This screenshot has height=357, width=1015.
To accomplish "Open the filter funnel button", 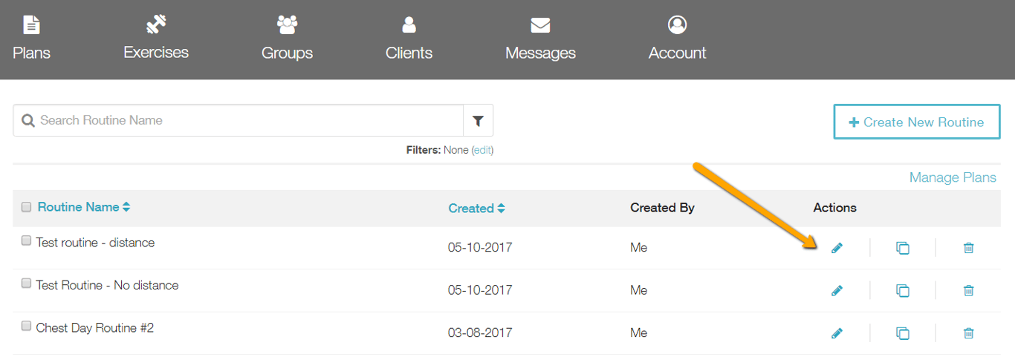I will coord(478,120).
